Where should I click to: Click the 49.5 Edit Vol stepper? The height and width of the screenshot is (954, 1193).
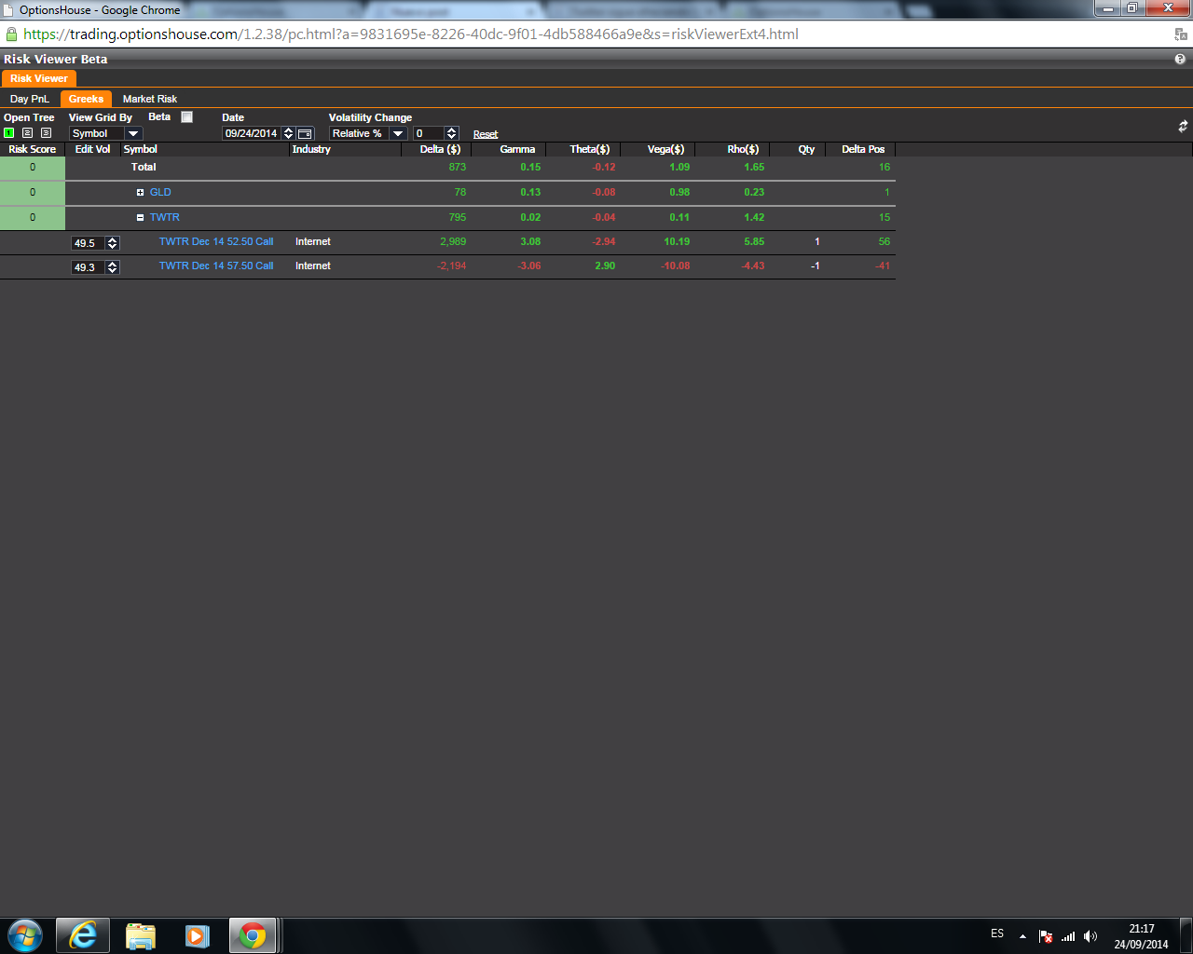point(113,242)
